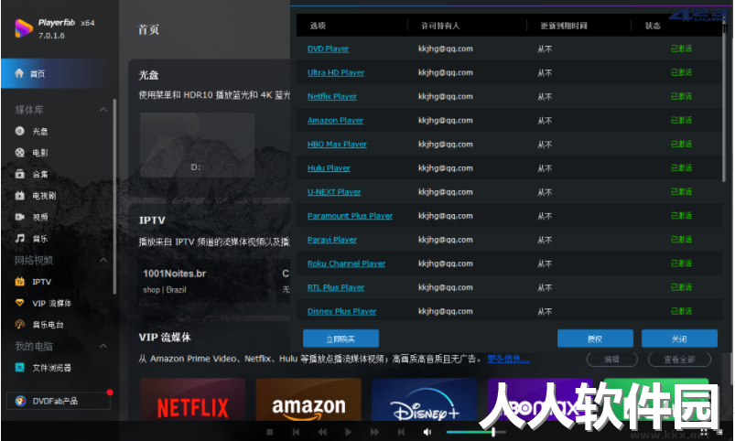Viewport: 735px width, 441px height.
Task: Click the file browser 文件浏览器 icon
Action: point(20,368)
